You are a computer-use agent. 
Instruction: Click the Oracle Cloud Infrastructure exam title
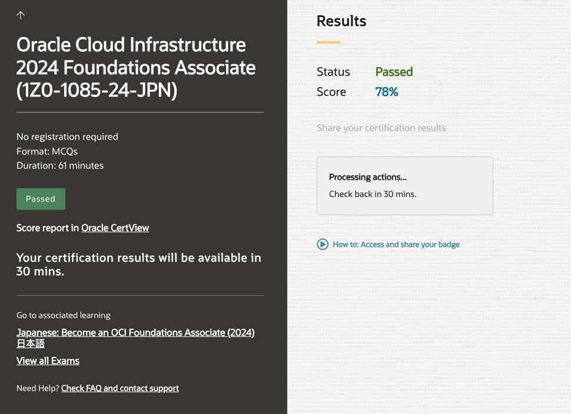[136, 68]
